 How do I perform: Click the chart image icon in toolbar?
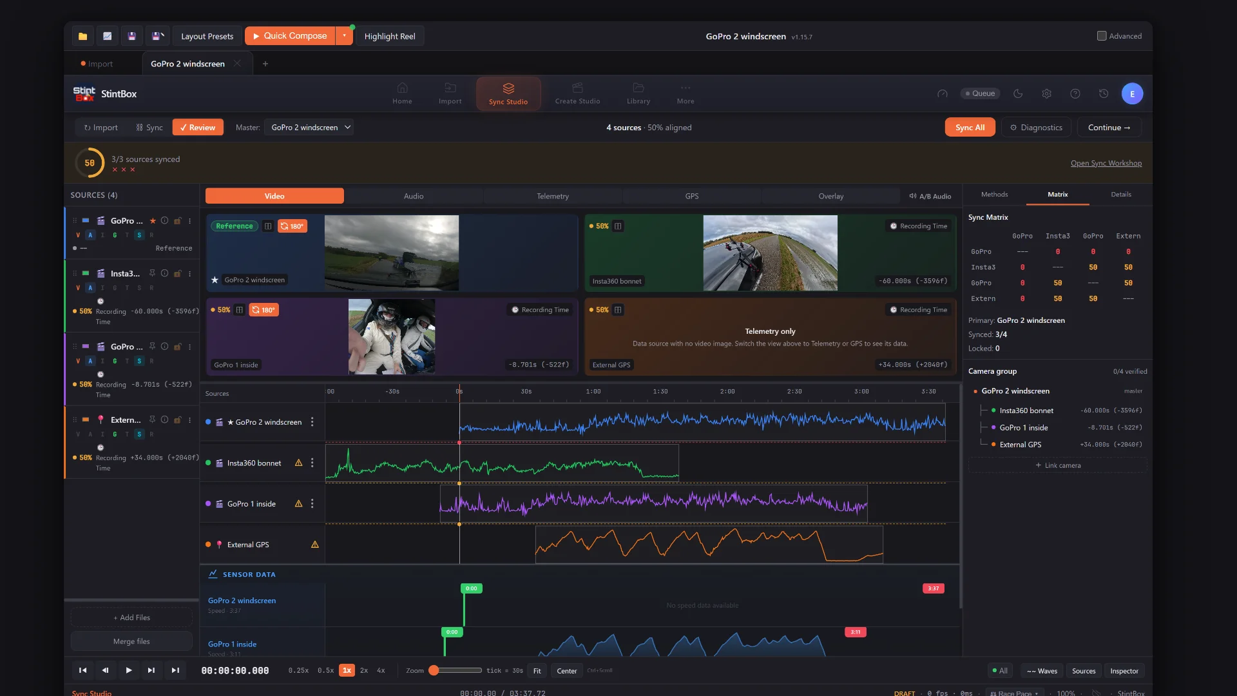tap(107, 36)
